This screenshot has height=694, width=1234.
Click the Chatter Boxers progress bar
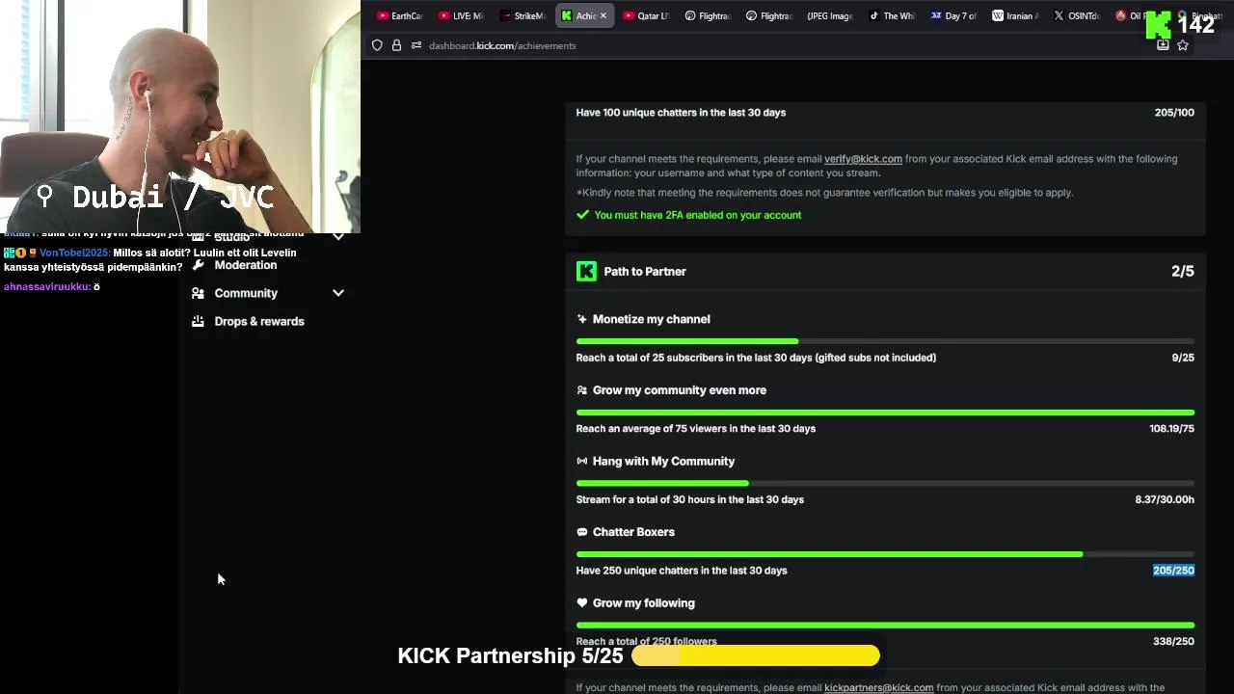pyautogui.click(x=885, y=554)
